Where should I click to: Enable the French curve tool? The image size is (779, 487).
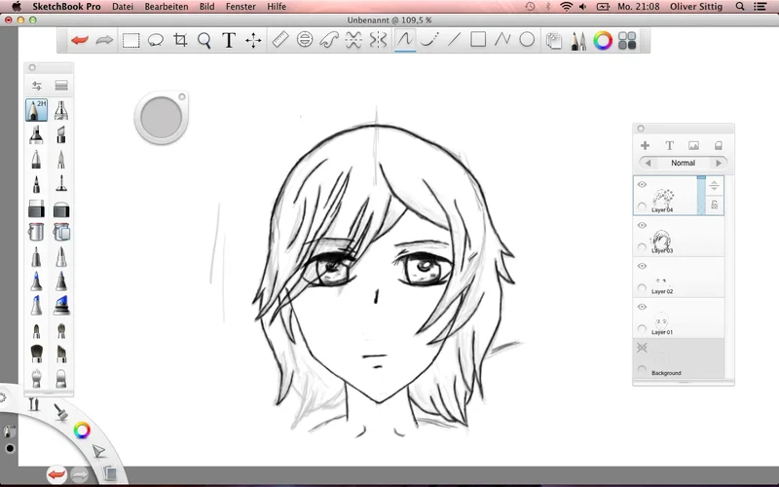tap(329, 40)
